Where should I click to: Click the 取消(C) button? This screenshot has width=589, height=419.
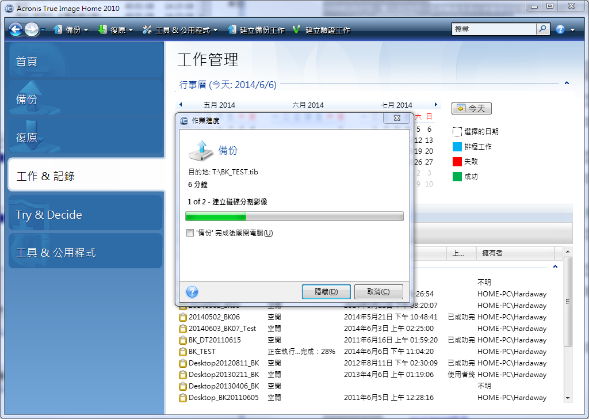click(378, 292)
